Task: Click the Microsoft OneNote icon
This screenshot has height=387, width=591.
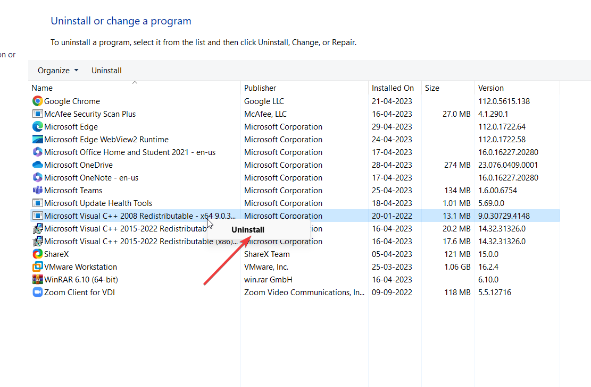Action: [x=37, y=177]
